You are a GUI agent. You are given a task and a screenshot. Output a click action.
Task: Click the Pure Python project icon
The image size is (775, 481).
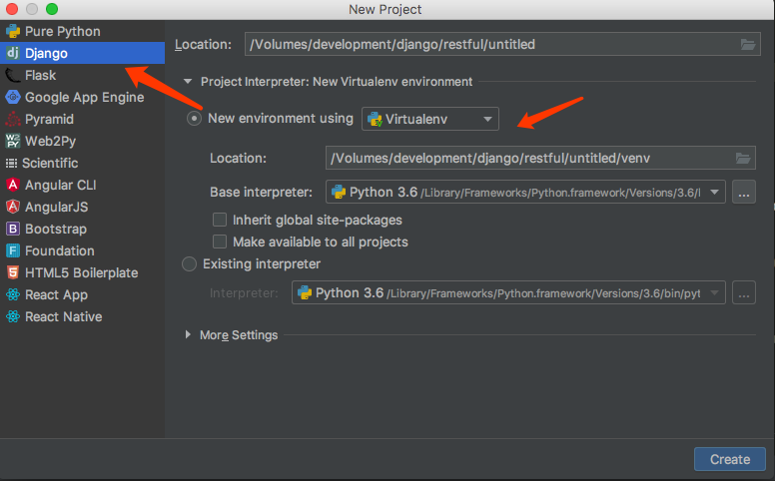click(x=12, y=31)
